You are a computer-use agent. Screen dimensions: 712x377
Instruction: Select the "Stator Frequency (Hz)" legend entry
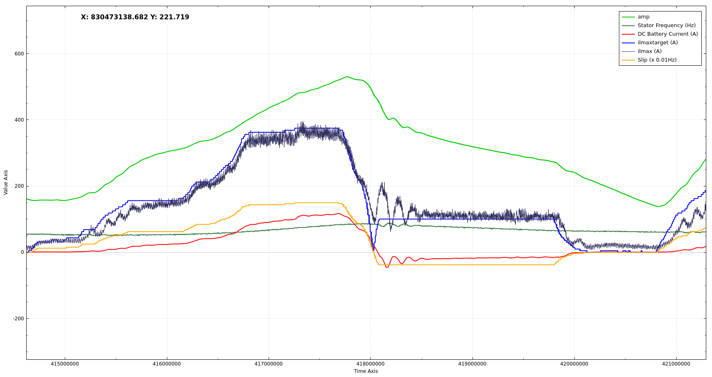tap(666, 25)
